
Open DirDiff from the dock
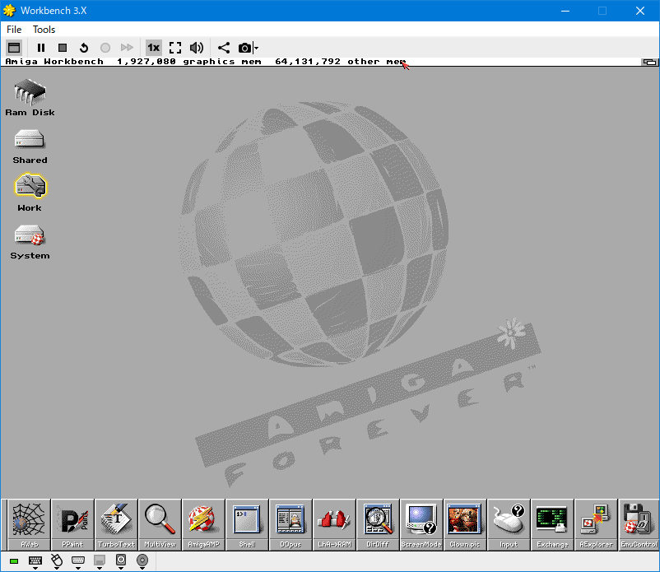click(378, 524)
